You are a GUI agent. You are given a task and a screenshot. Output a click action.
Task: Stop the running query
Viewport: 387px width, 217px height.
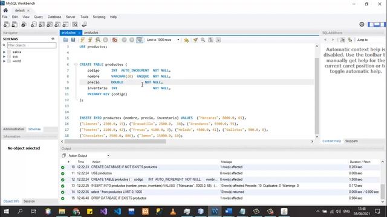[106, 40]
